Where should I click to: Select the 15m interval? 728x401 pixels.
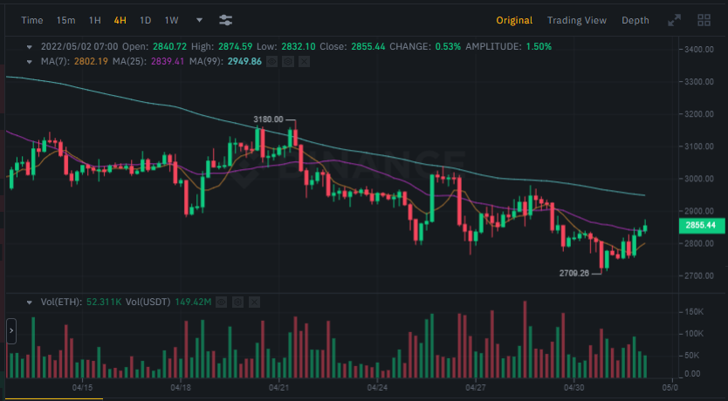65,20
